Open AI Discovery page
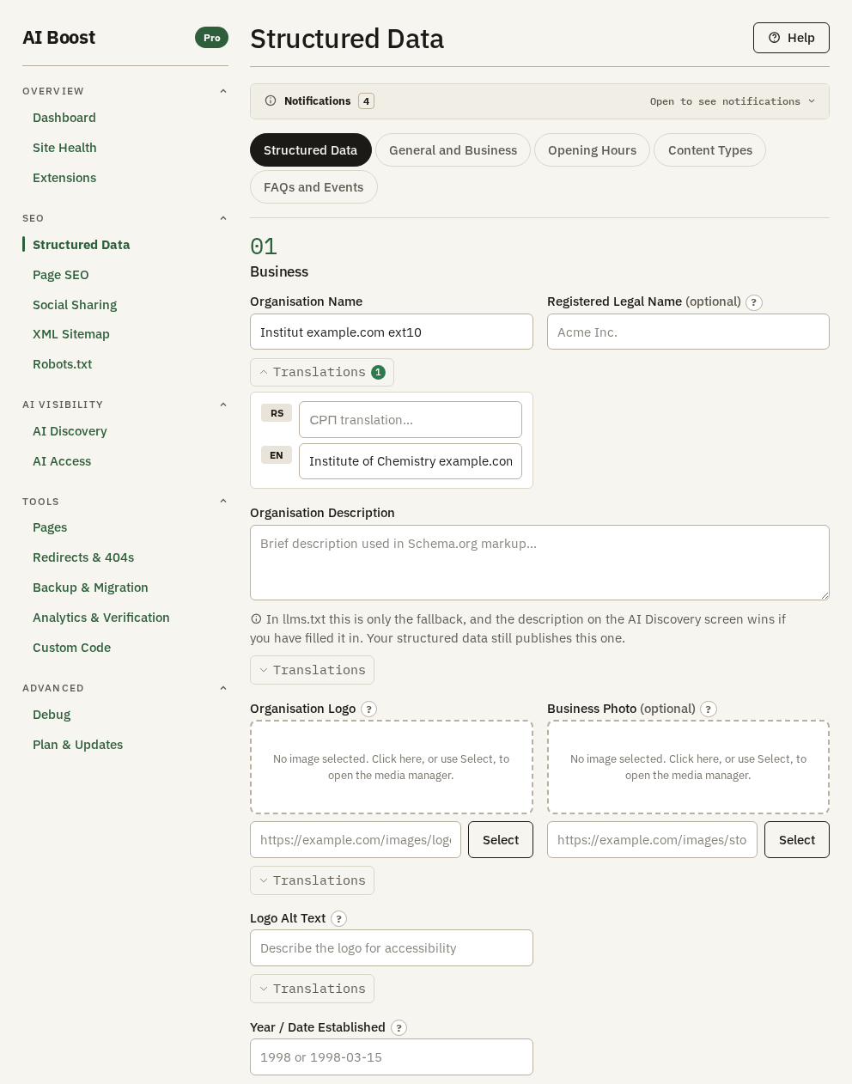The height and width of the screenshot is (1084, 852). [x=70, y=431]
